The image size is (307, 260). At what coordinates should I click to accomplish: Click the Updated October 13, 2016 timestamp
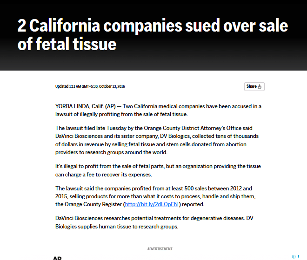tap(90, 86)
